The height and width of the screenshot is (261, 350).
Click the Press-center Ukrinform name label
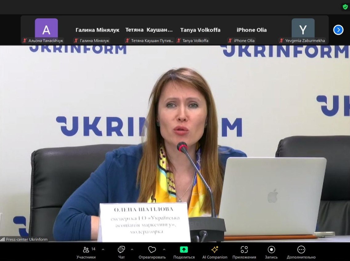[x=26, y=239]
